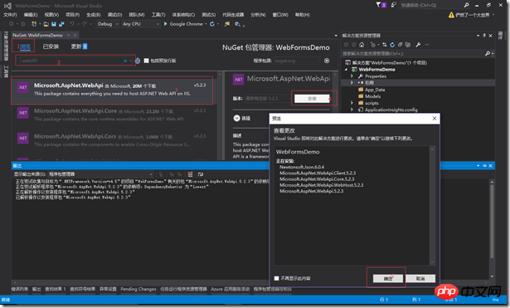510x308 pixels.
Task: Click the Save All icon
Action: [61, 24]
